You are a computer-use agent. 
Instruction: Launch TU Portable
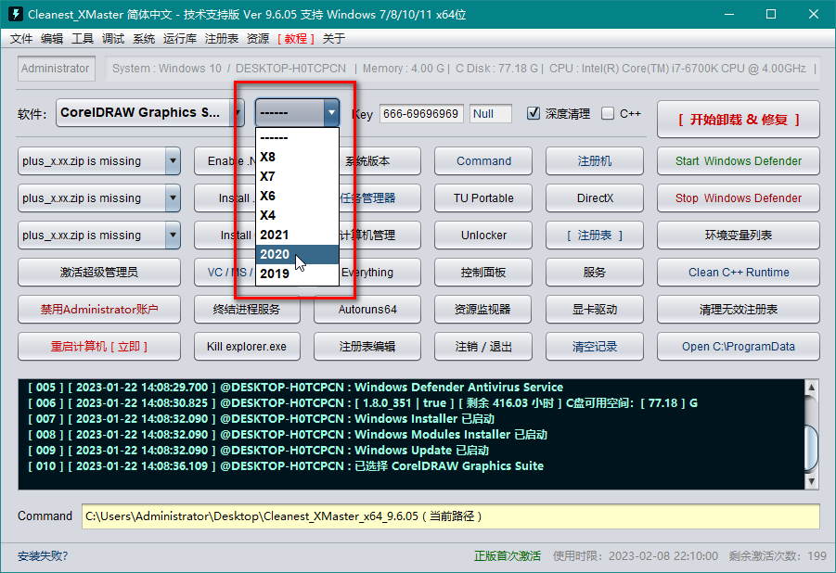point(483,198)
